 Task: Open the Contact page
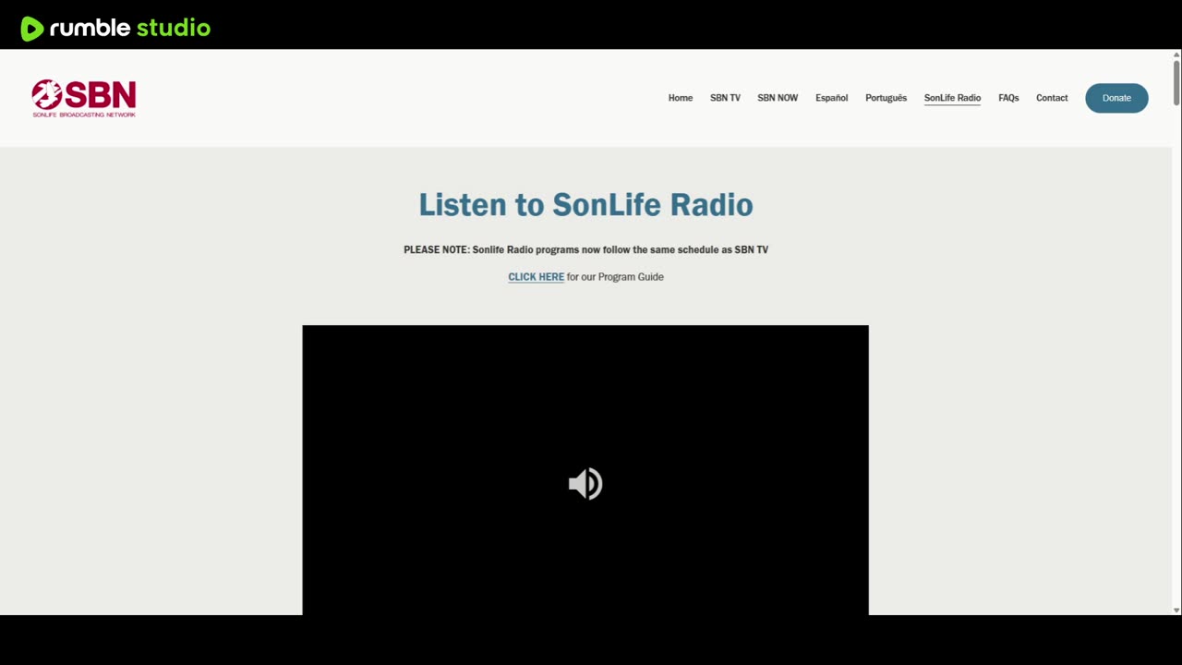[x=1052, y=98]
